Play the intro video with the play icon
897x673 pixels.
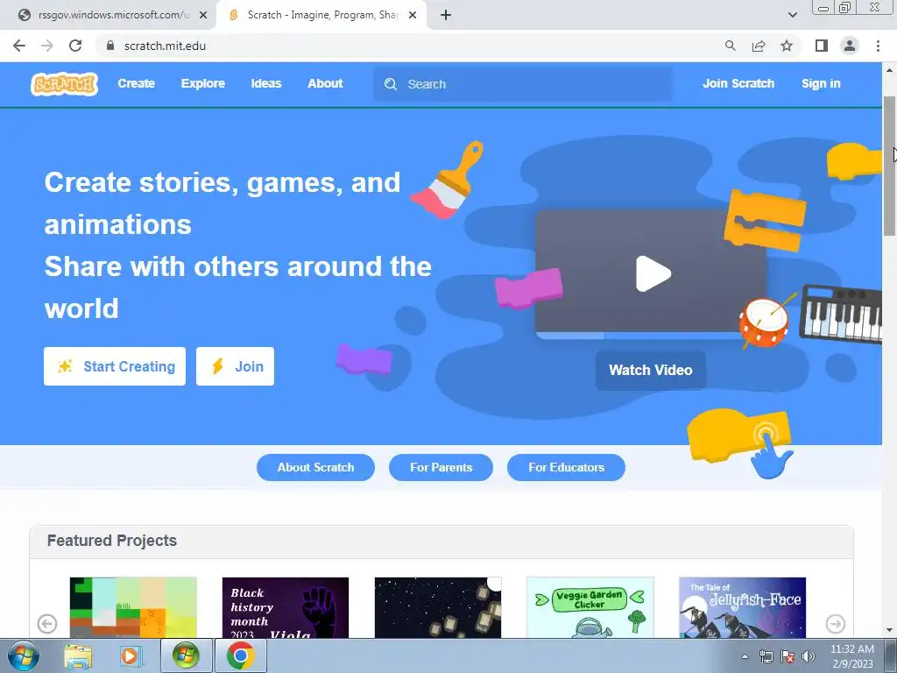click(653, 273)
